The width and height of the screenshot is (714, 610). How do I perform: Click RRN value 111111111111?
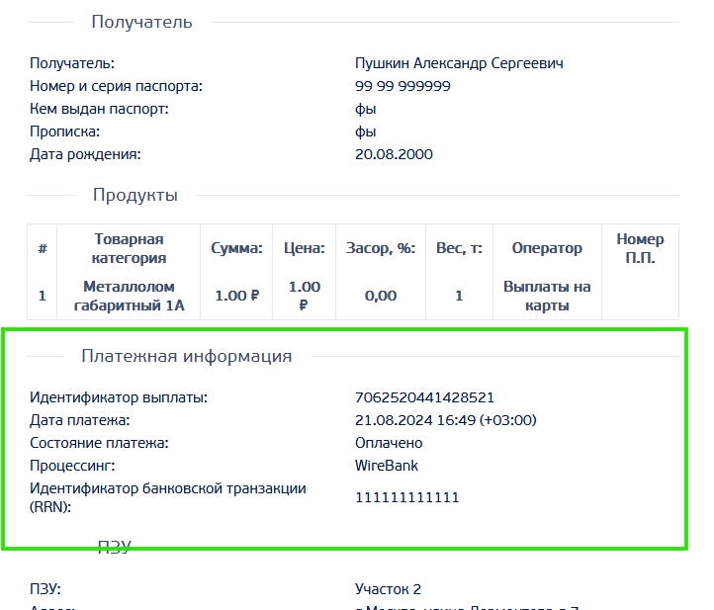406,497
